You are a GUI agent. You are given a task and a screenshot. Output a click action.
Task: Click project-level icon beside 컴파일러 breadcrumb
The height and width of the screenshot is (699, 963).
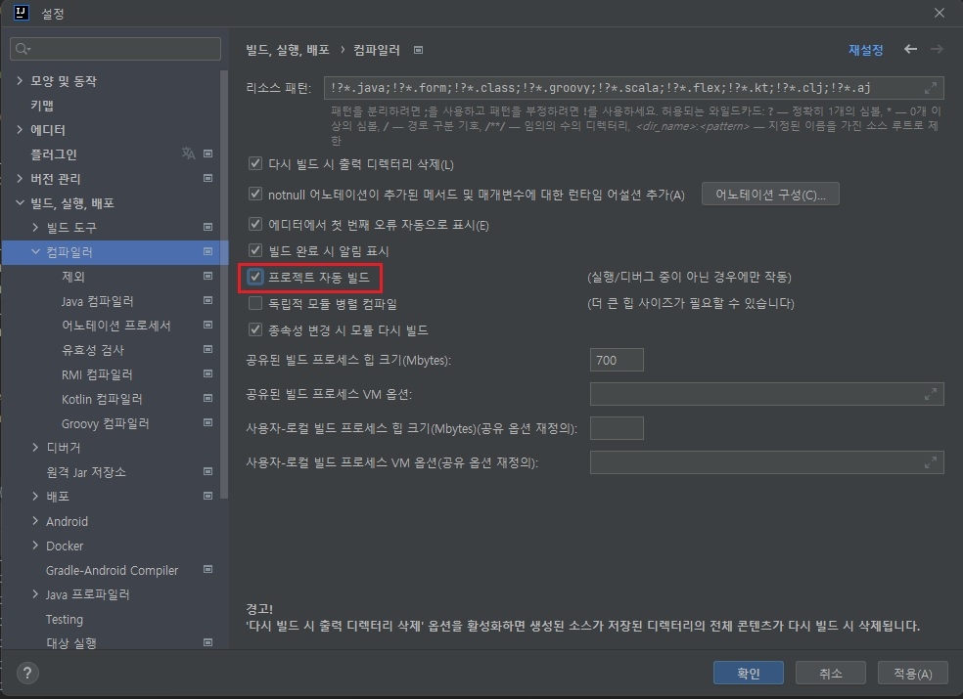pyautogui.click(x=419, y=50)
